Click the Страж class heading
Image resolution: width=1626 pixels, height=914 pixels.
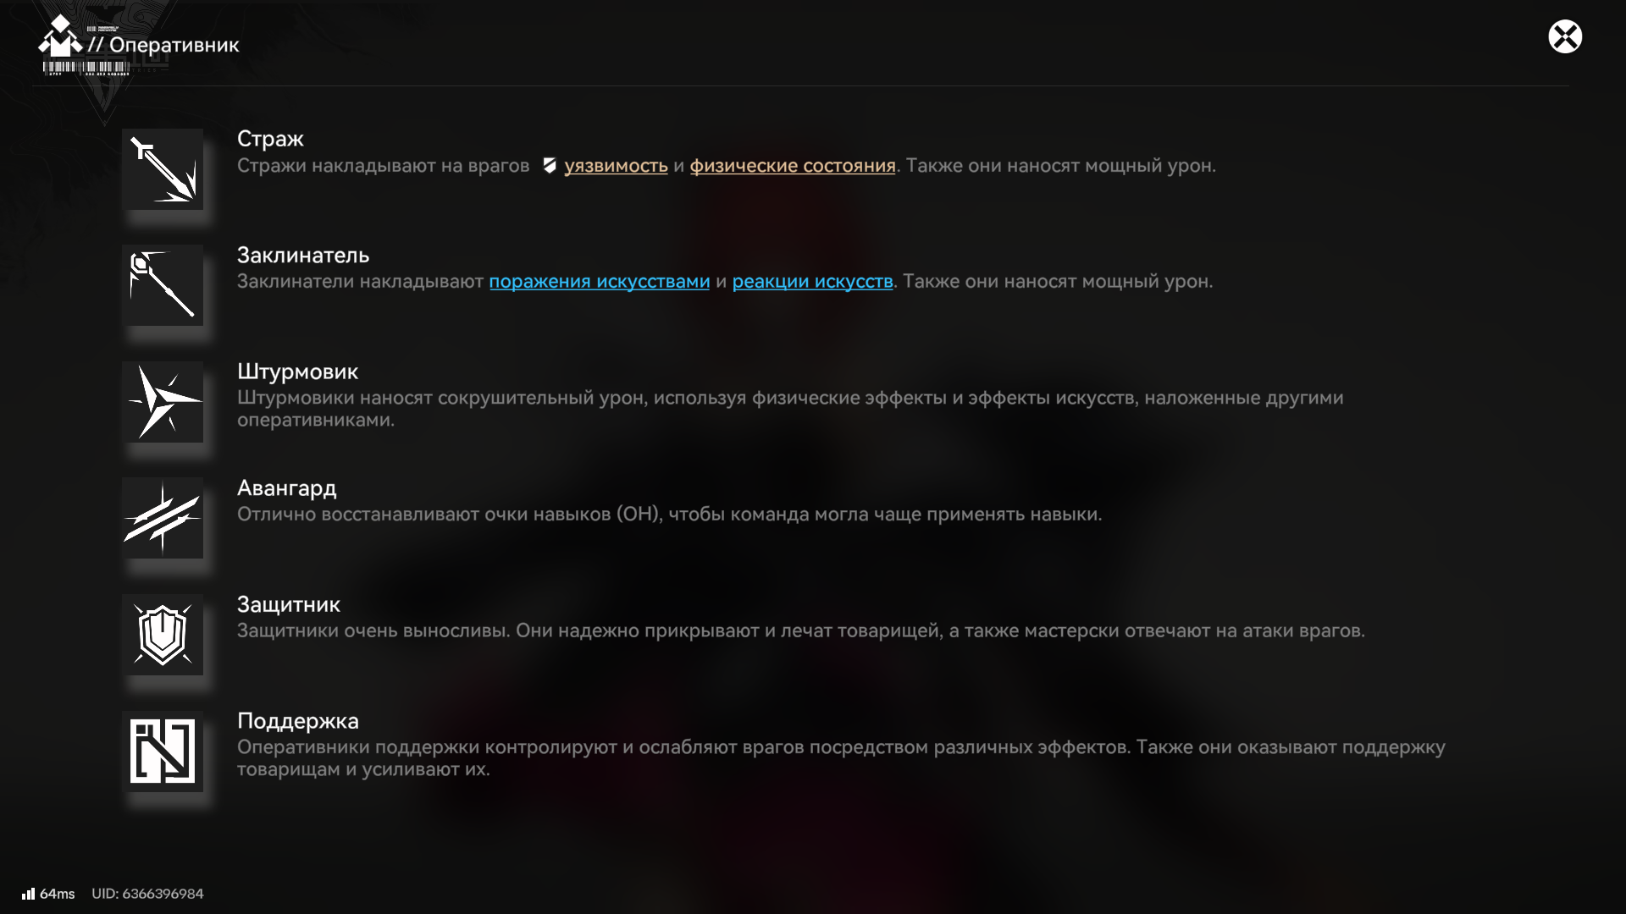tap(270, 139)
